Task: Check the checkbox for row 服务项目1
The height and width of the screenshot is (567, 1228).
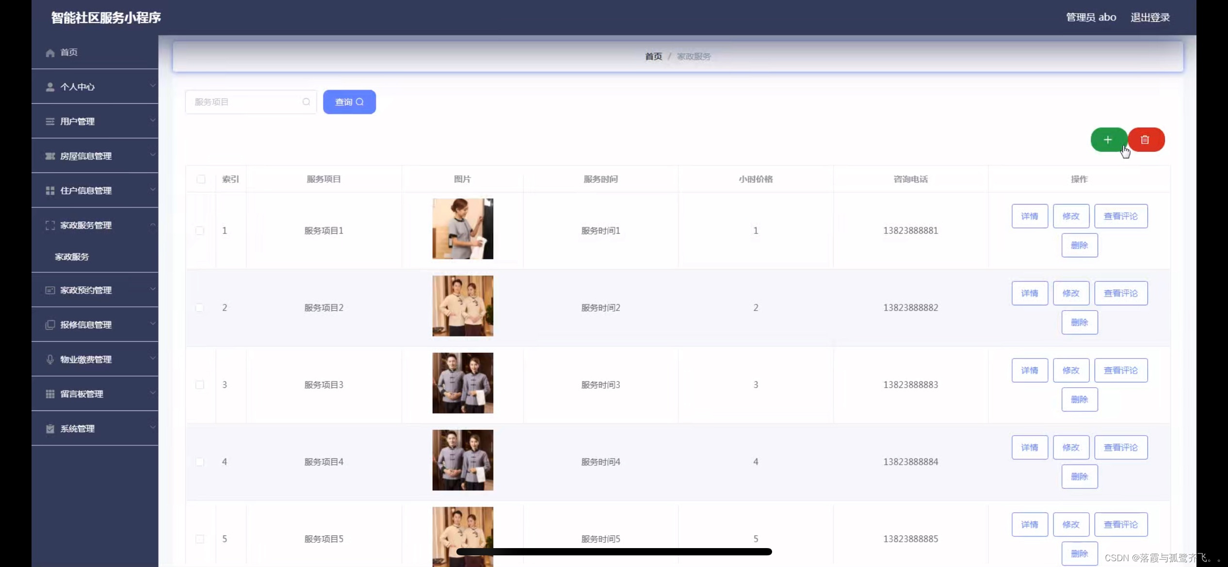Action: [x=200, y=231]
